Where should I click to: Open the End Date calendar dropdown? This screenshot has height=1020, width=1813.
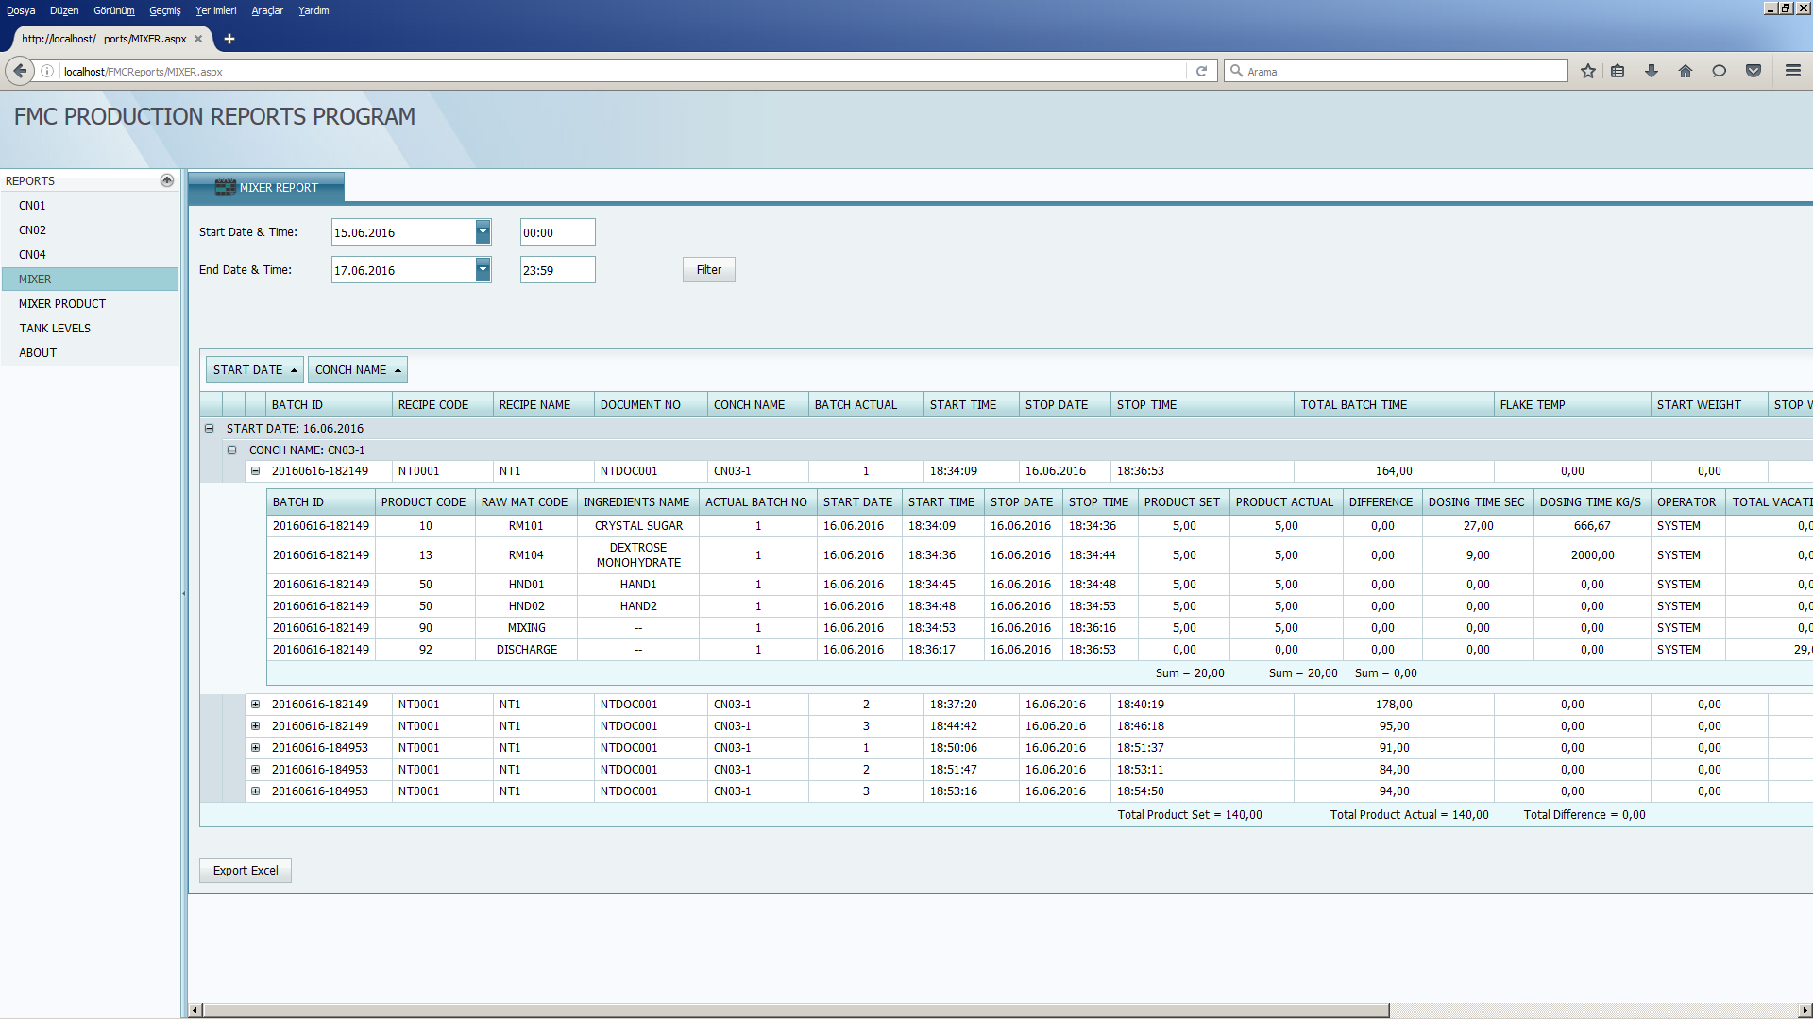[x=483, y=269]
